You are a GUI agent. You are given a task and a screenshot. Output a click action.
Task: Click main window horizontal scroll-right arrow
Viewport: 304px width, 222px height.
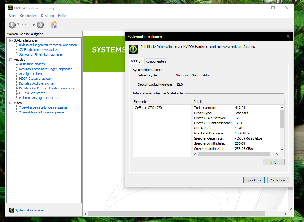coord(285,214)
